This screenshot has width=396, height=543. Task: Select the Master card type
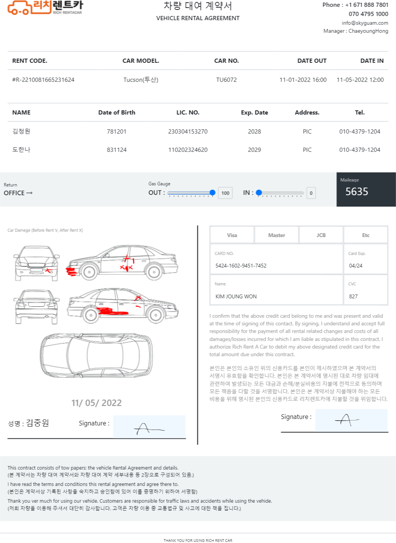(276, 235)
